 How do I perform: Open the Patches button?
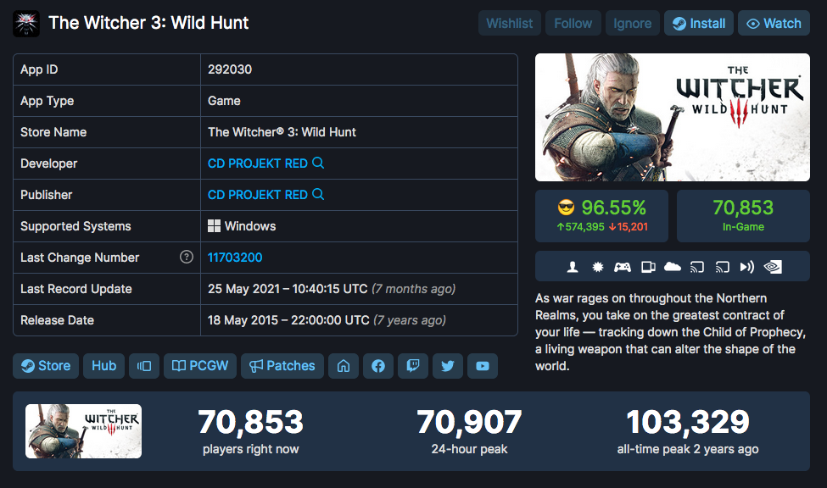[282, 366]
